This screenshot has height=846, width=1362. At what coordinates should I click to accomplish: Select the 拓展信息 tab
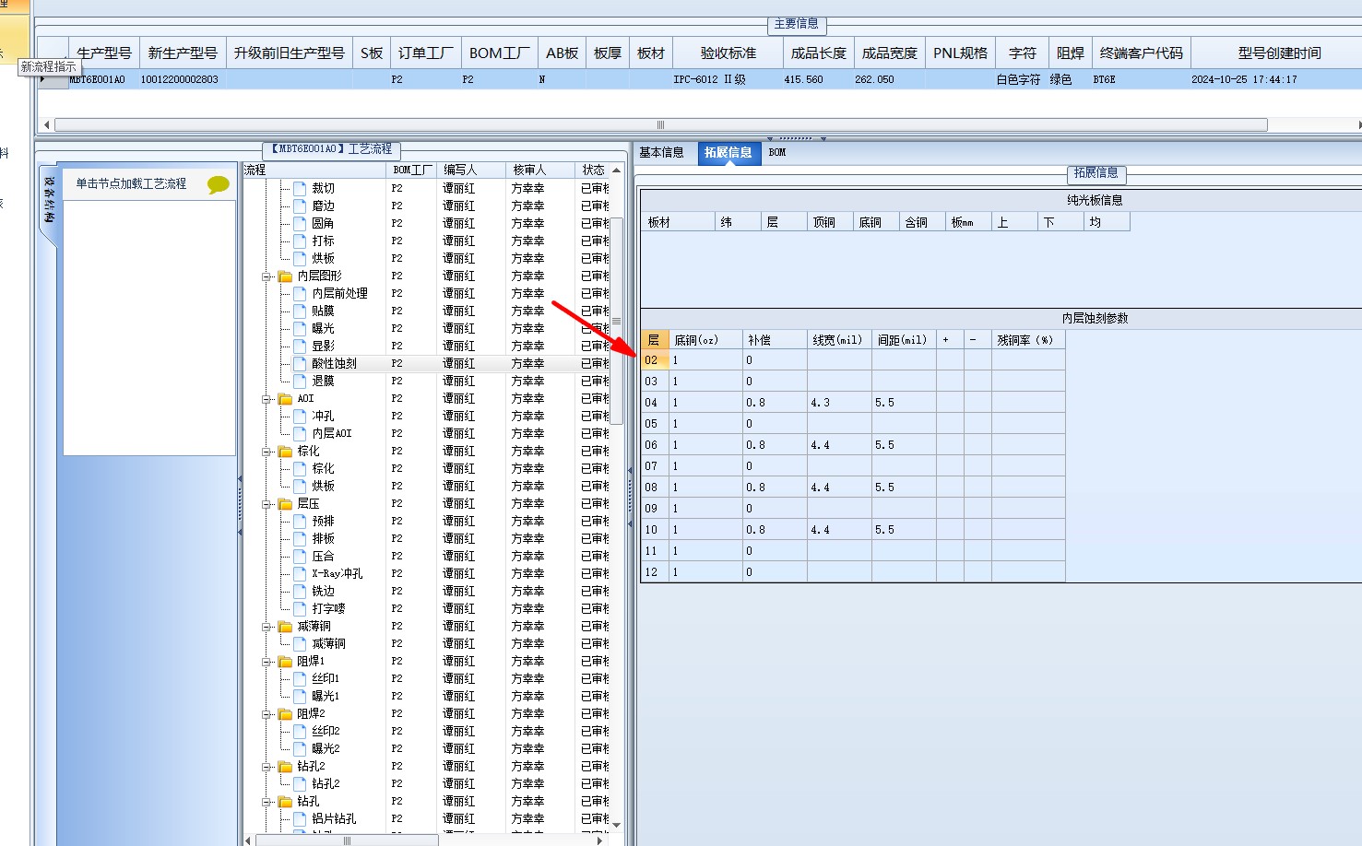[728, 153]
